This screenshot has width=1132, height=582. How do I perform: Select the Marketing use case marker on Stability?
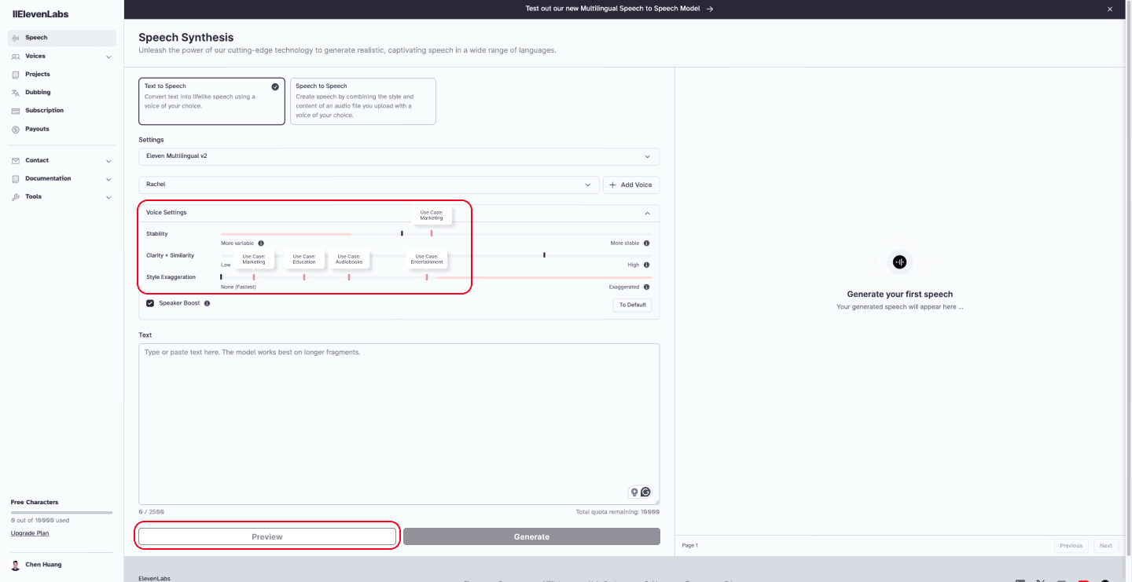tap(432, 233)
